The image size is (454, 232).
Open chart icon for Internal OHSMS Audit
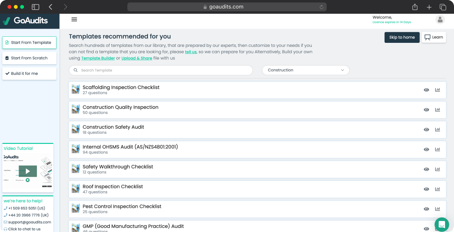pyautogui.click(x=437, y=150)
